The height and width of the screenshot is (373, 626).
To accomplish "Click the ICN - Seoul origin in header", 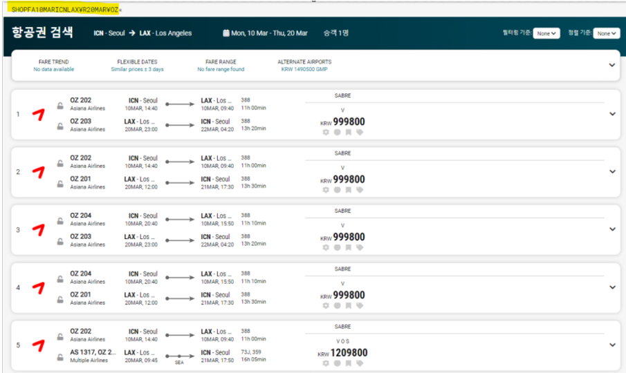I will point(109,33).
